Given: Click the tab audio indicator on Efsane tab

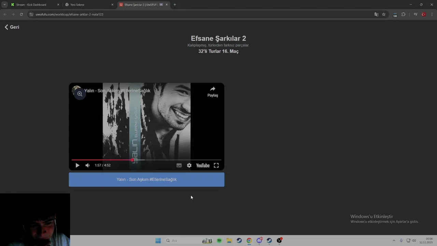Looking at the screenshot, I should [161, 5].
